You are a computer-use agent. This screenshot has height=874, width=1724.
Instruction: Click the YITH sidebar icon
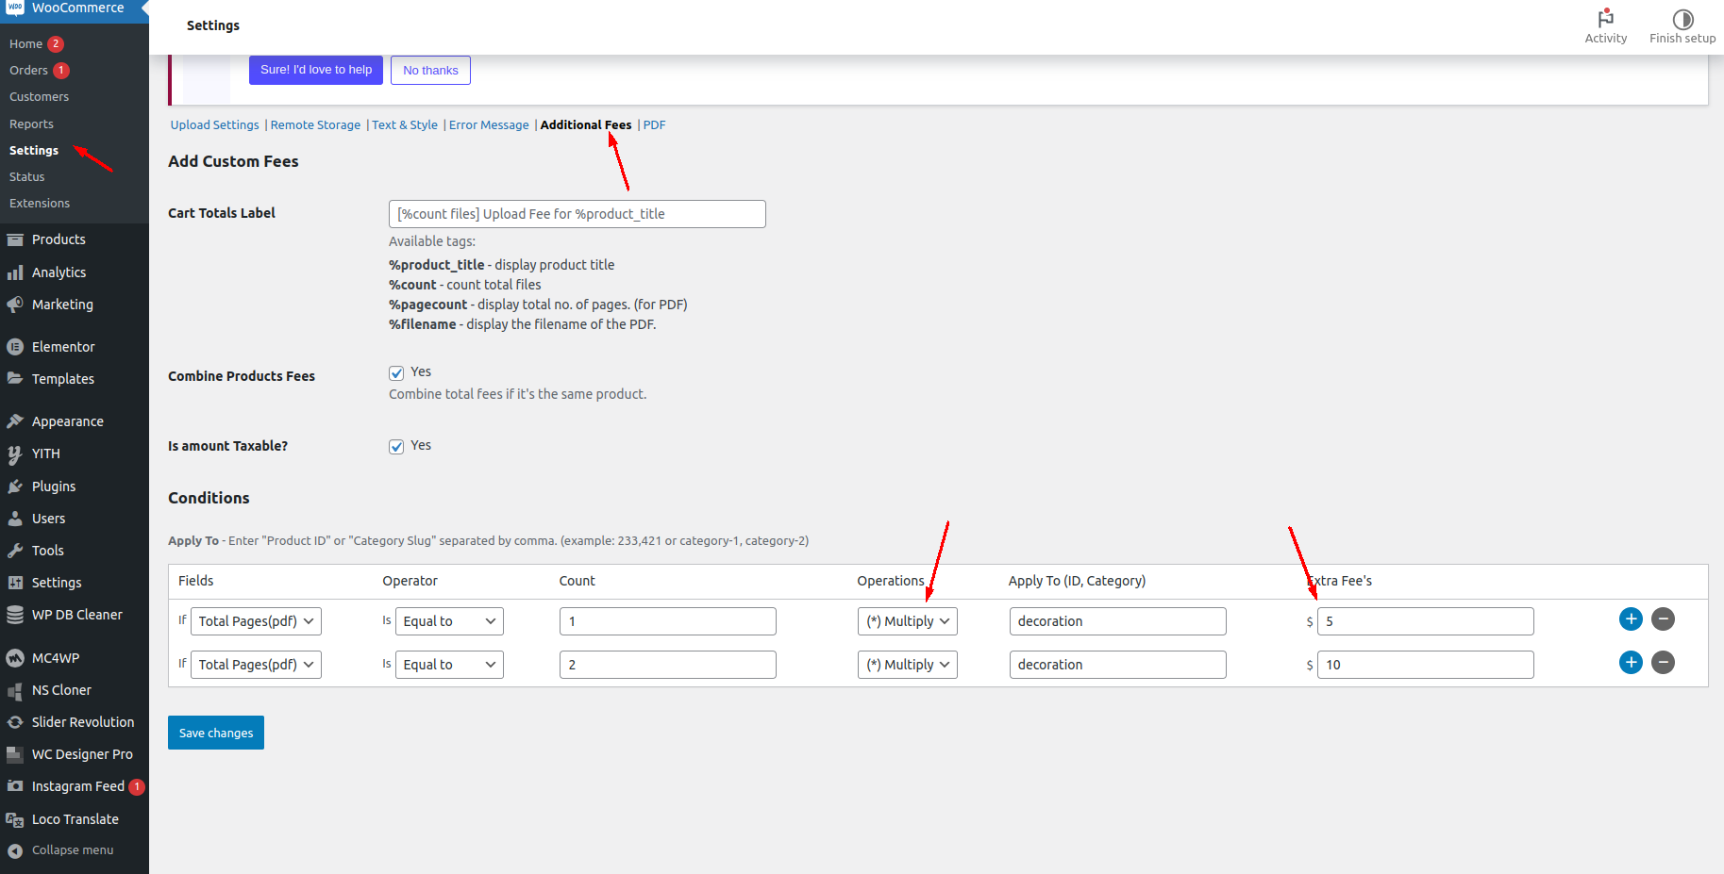point(15,453)
